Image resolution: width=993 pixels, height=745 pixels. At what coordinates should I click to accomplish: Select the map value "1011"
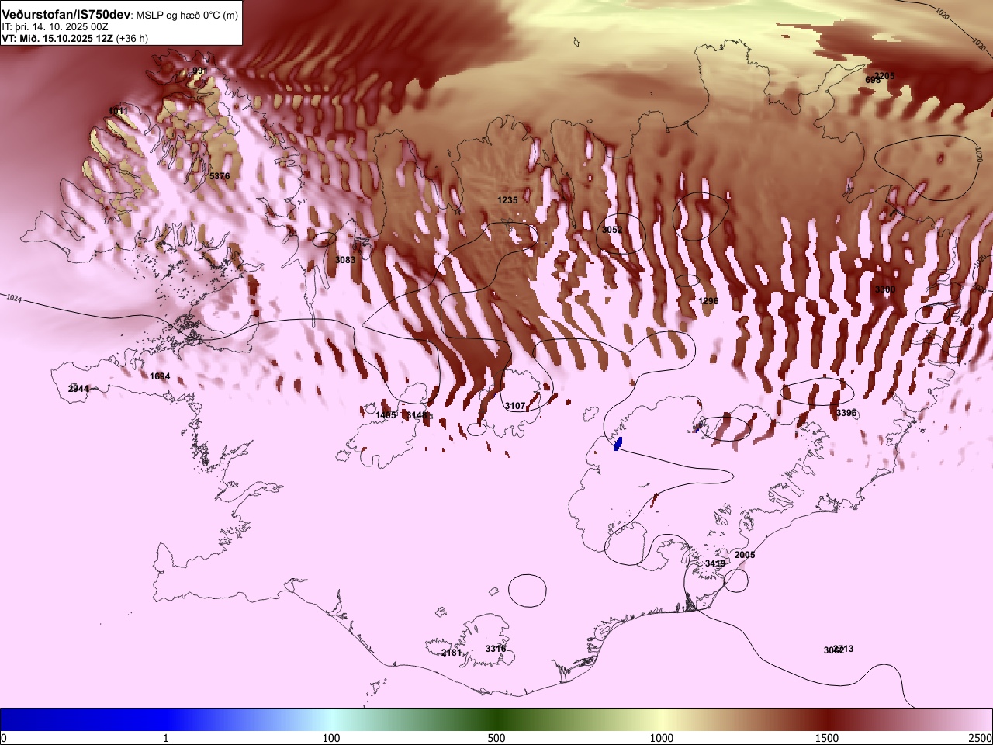(x=119, y=111)
